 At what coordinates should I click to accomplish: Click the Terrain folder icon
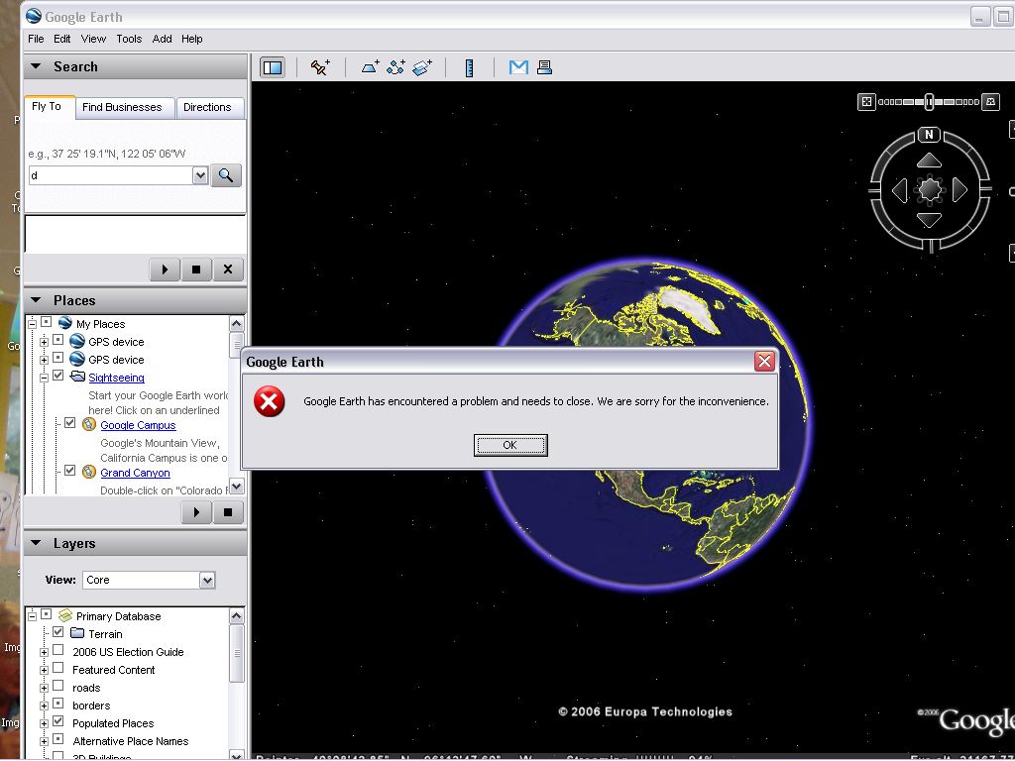point(77,633)
